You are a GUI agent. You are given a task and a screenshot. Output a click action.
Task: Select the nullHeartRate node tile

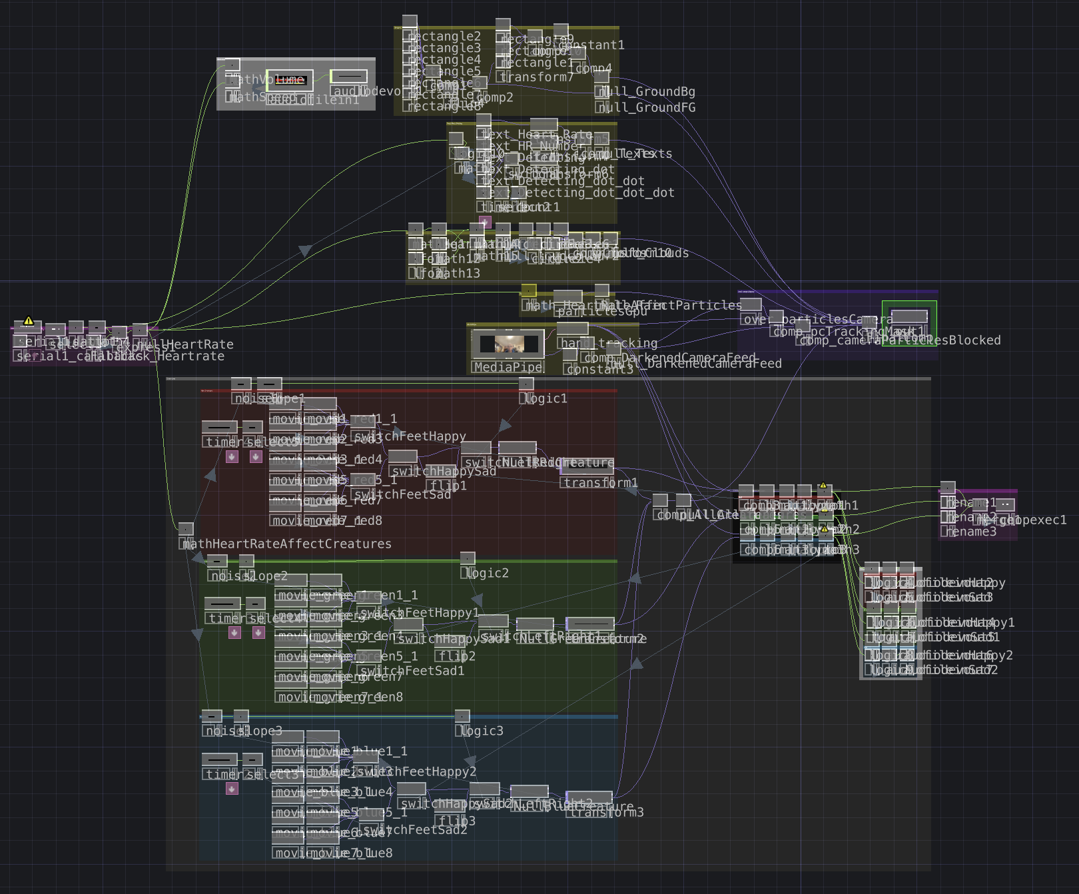click(x=140, y=330)
